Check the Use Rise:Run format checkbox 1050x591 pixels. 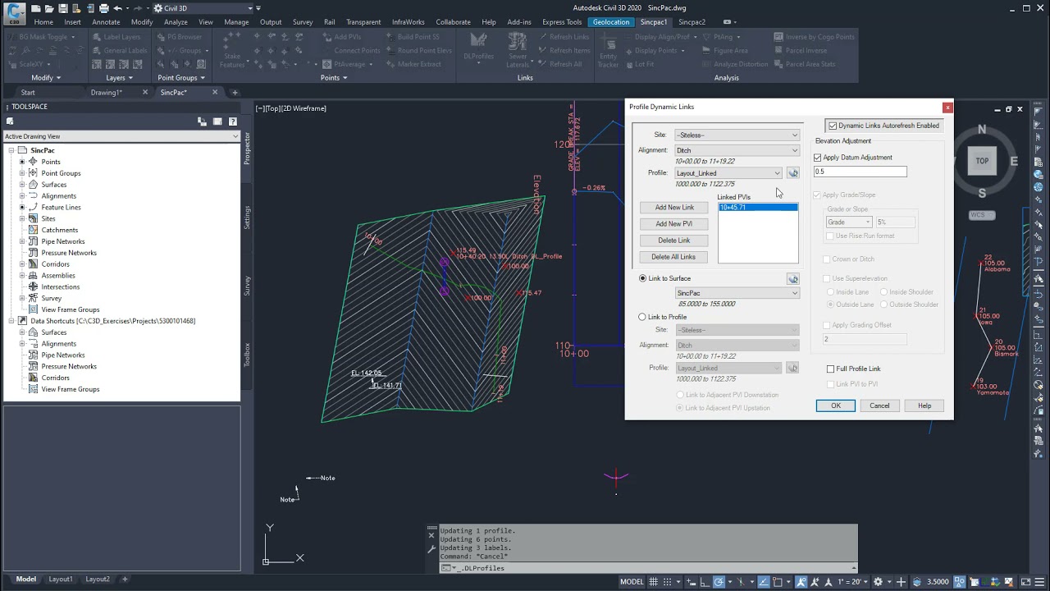830,236
